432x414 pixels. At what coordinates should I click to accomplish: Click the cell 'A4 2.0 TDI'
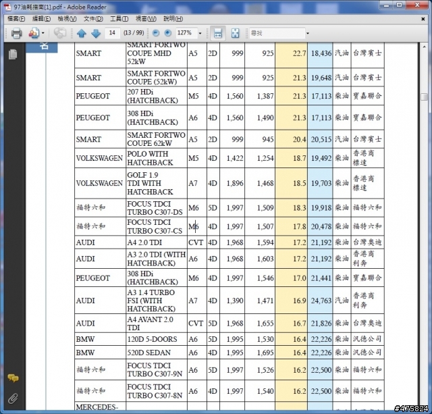(x=157, y=242)
